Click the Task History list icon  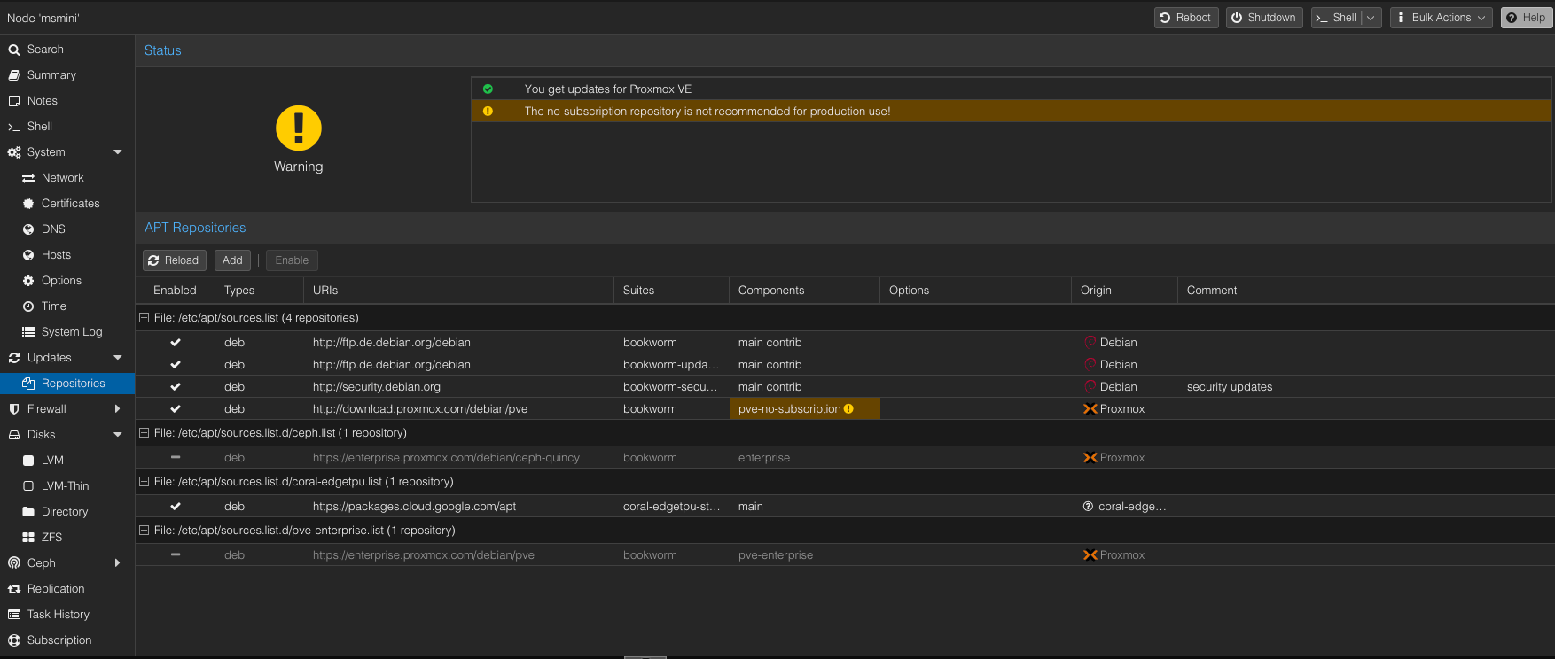tap(14, 615)
